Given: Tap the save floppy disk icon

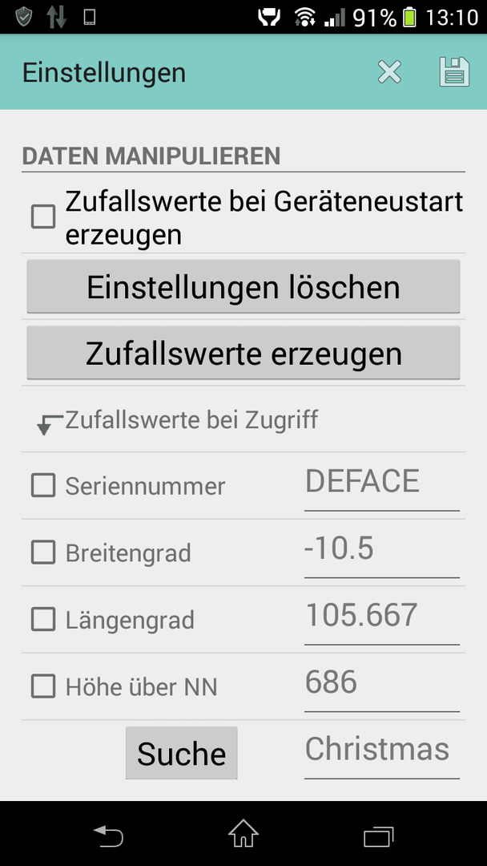Looking at the screenshot, I should coord(454,72).
